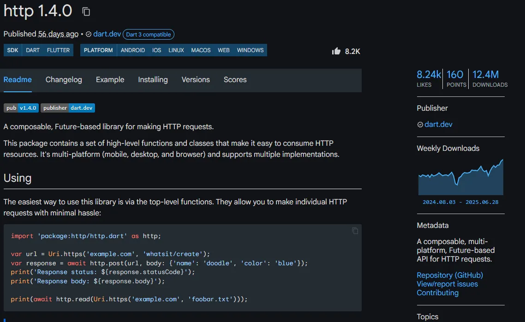Click the LINUX platform tag
525x322 pixels.
click(x=176, y=50)
